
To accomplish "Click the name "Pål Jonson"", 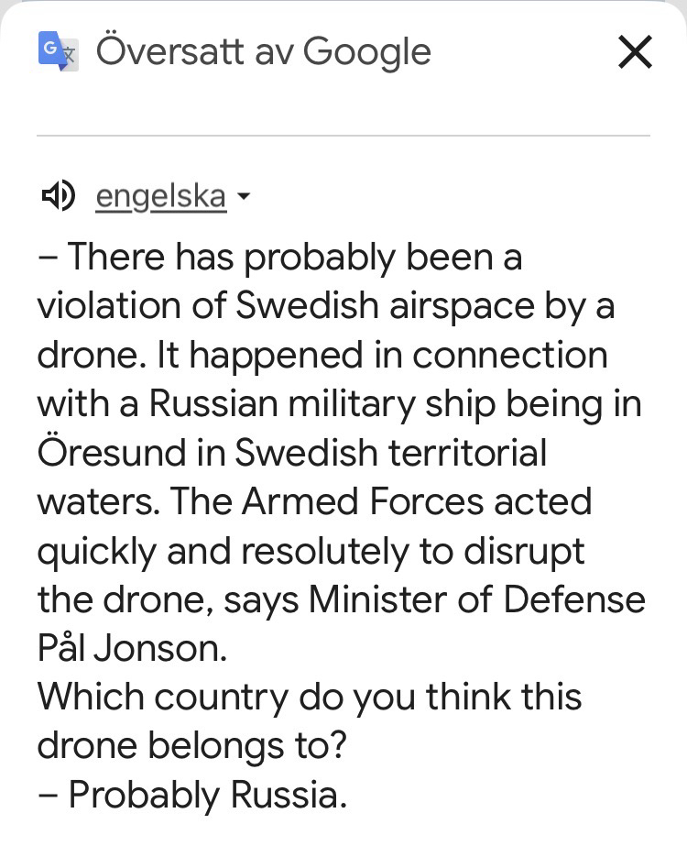I will (131, 648).
